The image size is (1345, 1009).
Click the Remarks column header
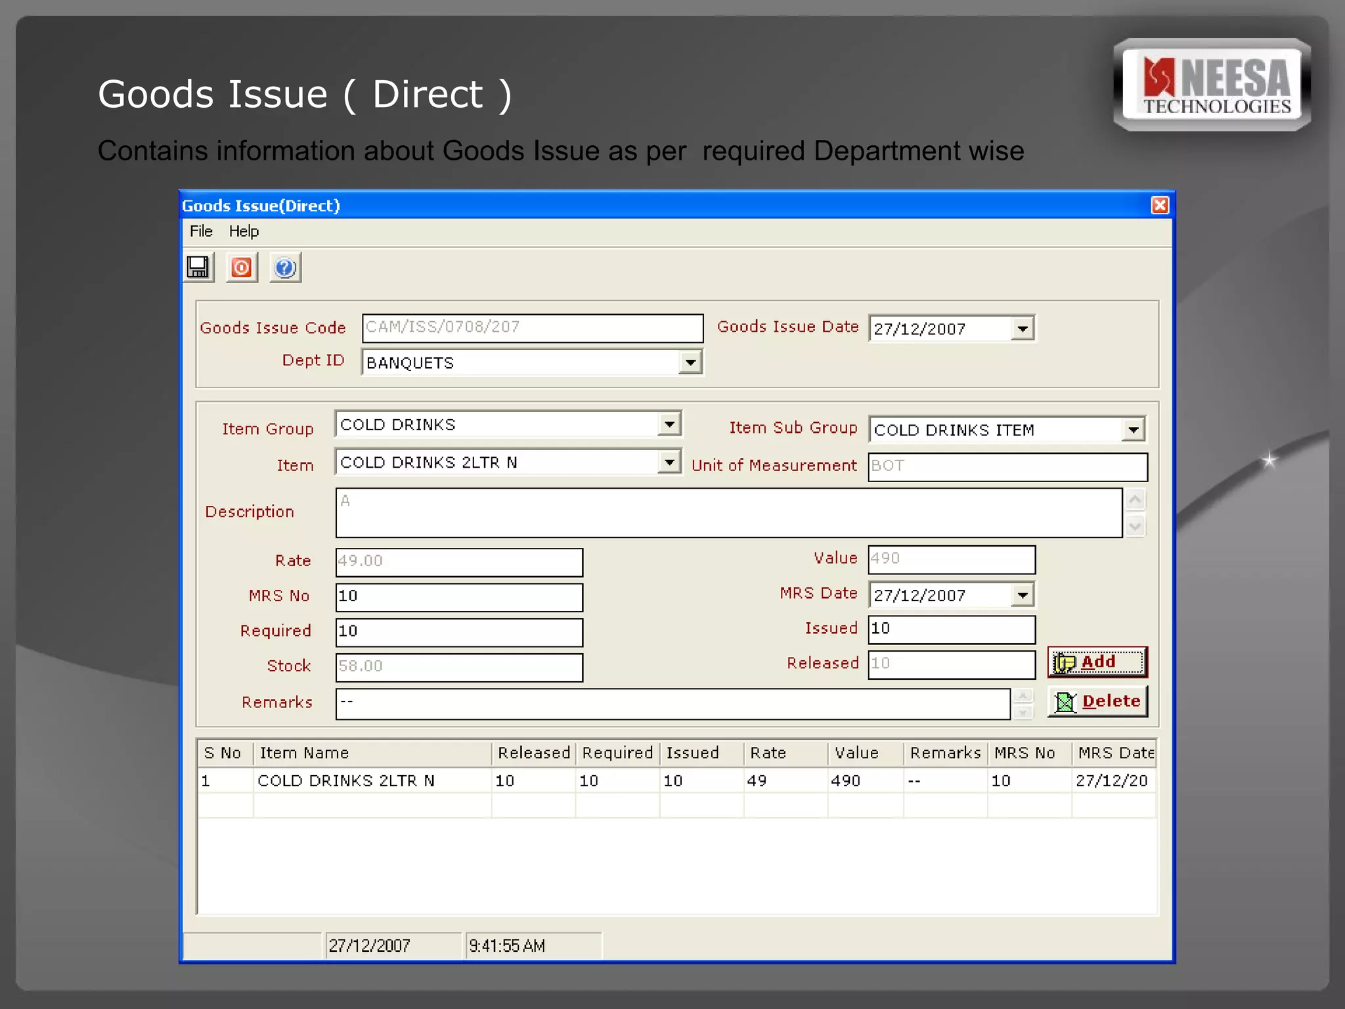pyautogui.click(x=946, y=753)
